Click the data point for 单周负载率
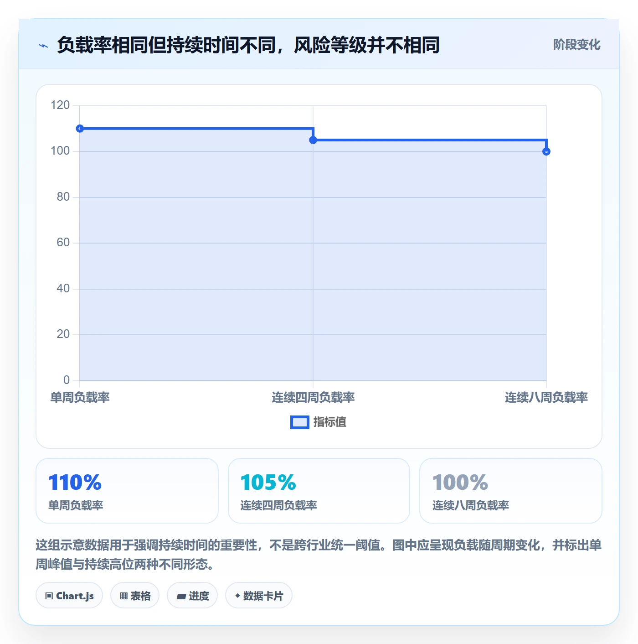Viewport: 638px width, 644px height. tap(80, 129)
